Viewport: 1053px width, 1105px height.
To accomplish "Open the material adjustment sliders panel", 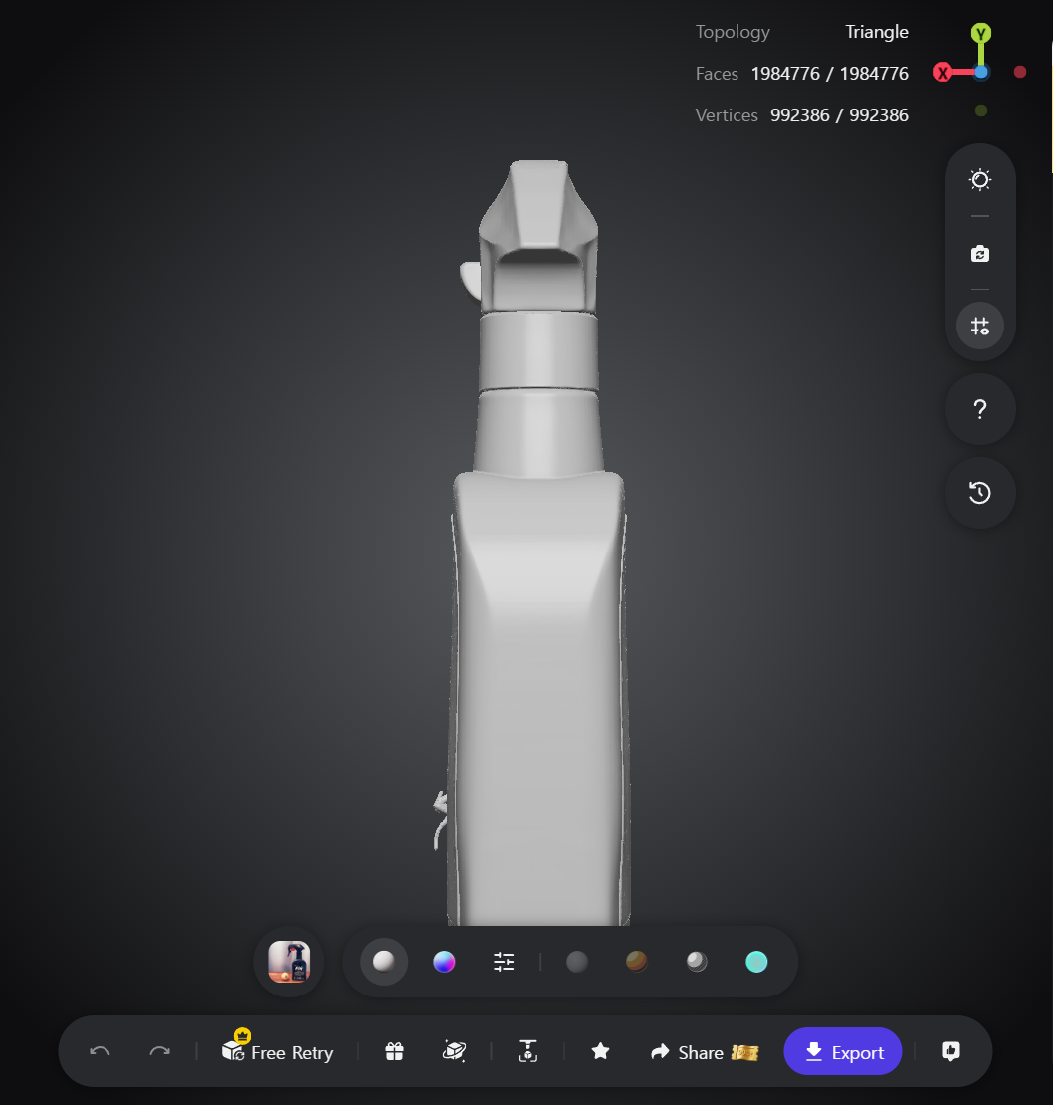I will [x=504, y=962].
